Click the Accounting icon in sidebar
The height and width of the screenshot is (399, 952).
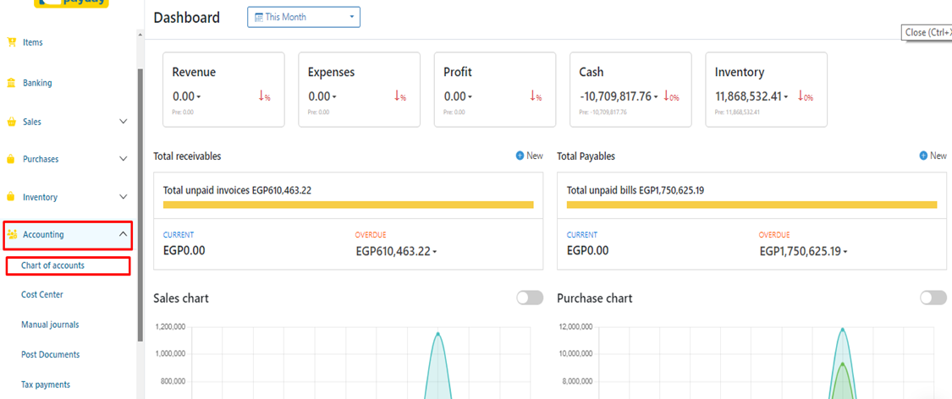pos(12,234)
